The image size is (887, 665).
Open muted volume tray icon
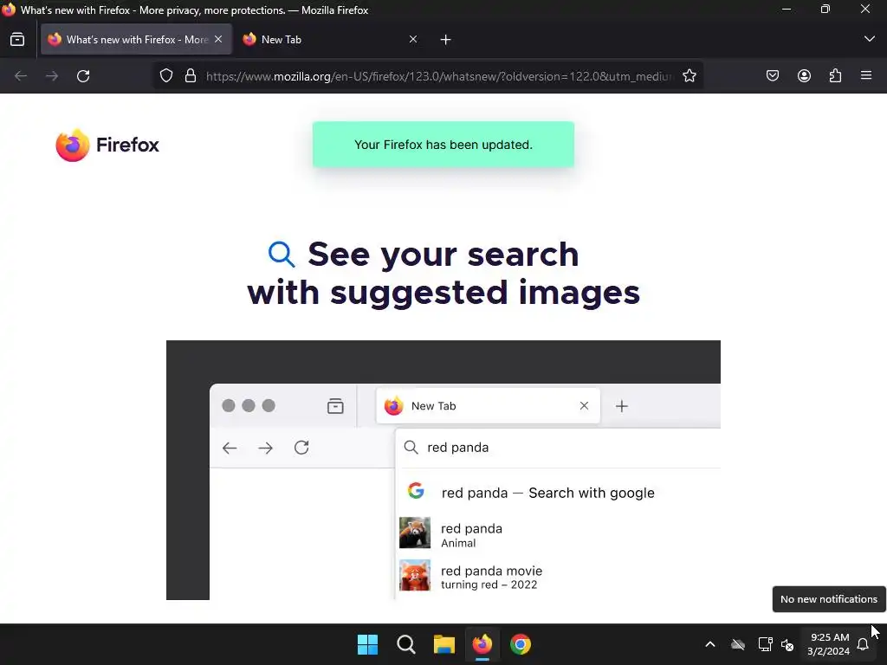point(787,644)
